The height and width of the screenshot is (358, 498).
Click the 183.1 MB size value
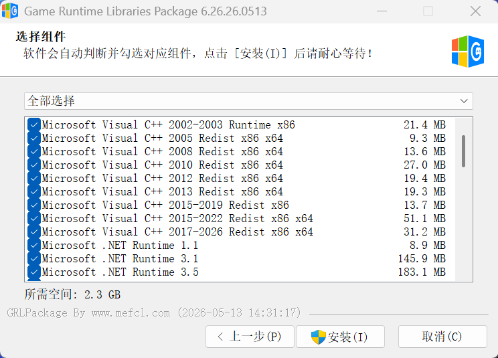(x=422, y=272)
